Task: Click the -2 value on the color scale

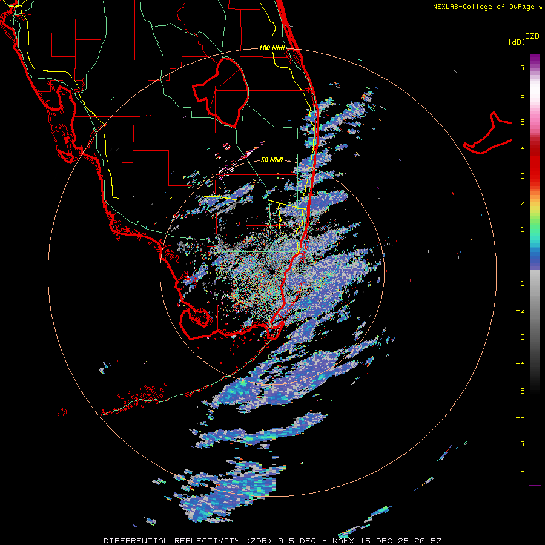Action: click(520, 311)
